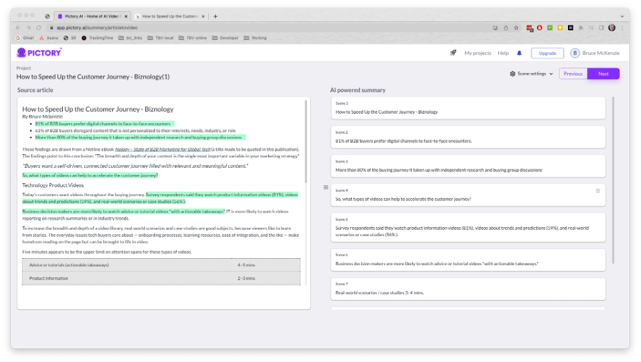Switch to the second browser tab
This screenshot has width=641, height=362.
[169, 16]
